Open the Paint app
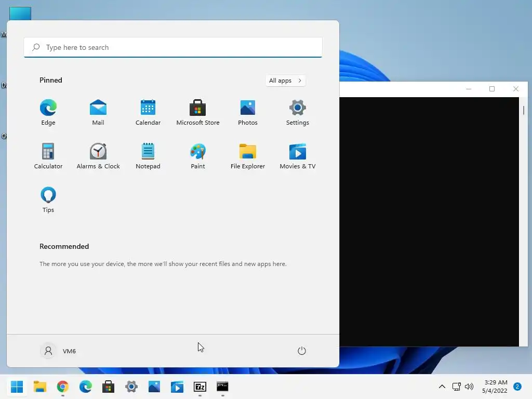The image size is (532, 399). 198,156
